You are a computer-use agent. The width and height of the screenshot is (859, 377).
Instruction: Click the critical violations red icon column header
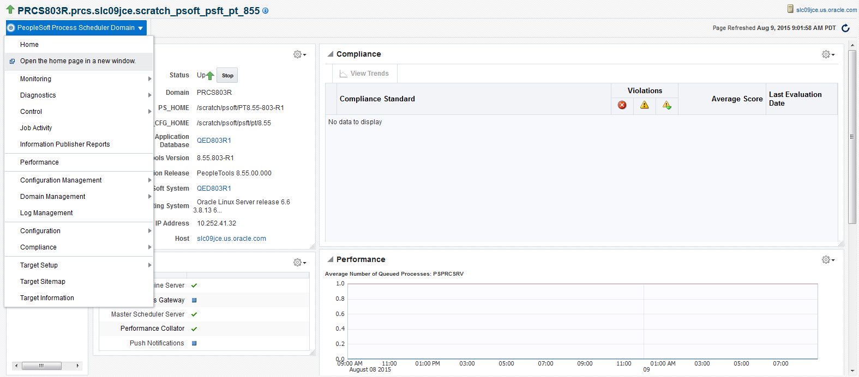[622, 105]
